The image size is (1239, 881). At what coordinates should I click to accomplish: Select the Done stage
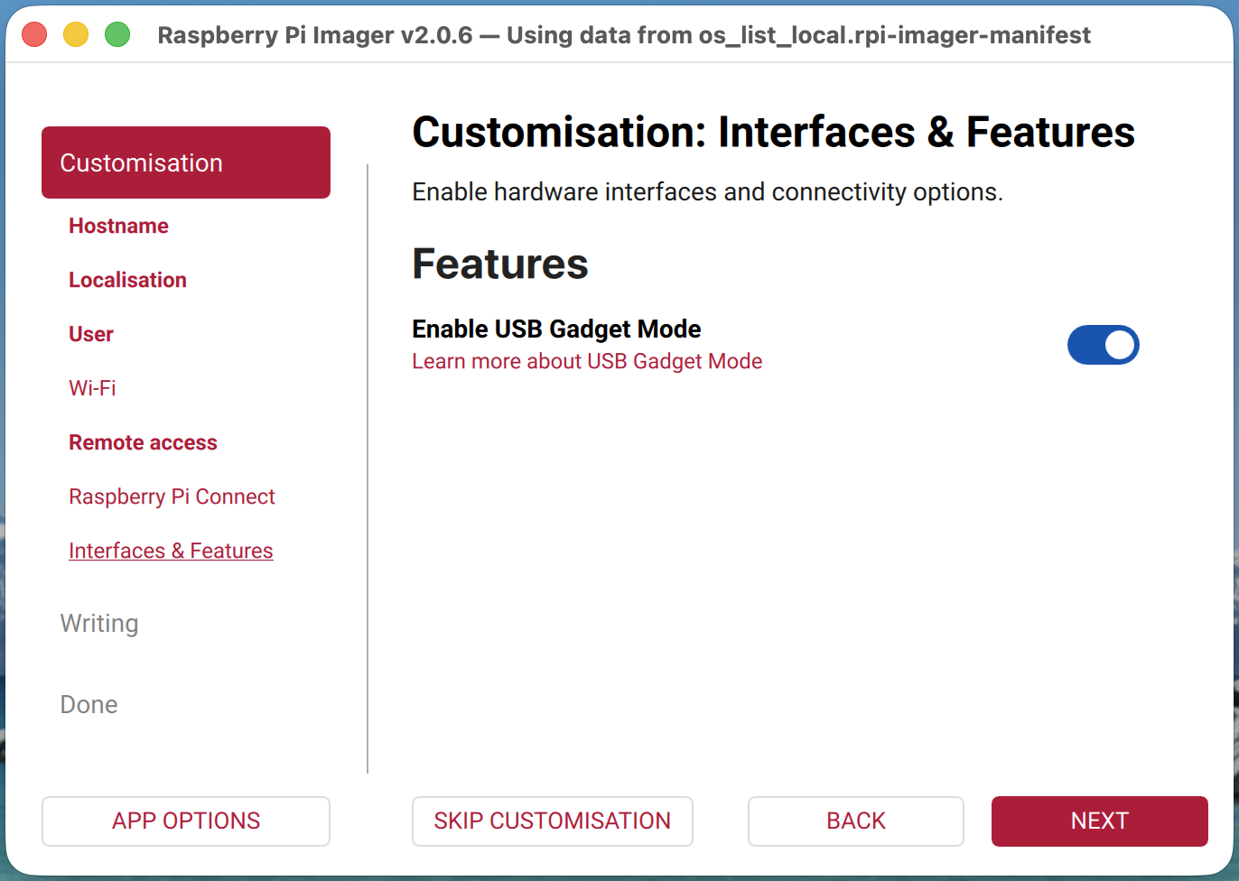88,704
